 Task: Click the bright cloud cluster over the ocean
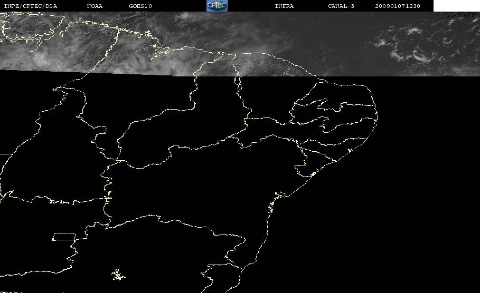(x=413, y=31)
